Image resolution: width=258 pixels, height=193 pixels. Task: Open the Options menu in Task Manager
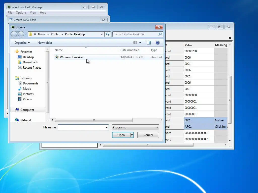pos(21,13)
